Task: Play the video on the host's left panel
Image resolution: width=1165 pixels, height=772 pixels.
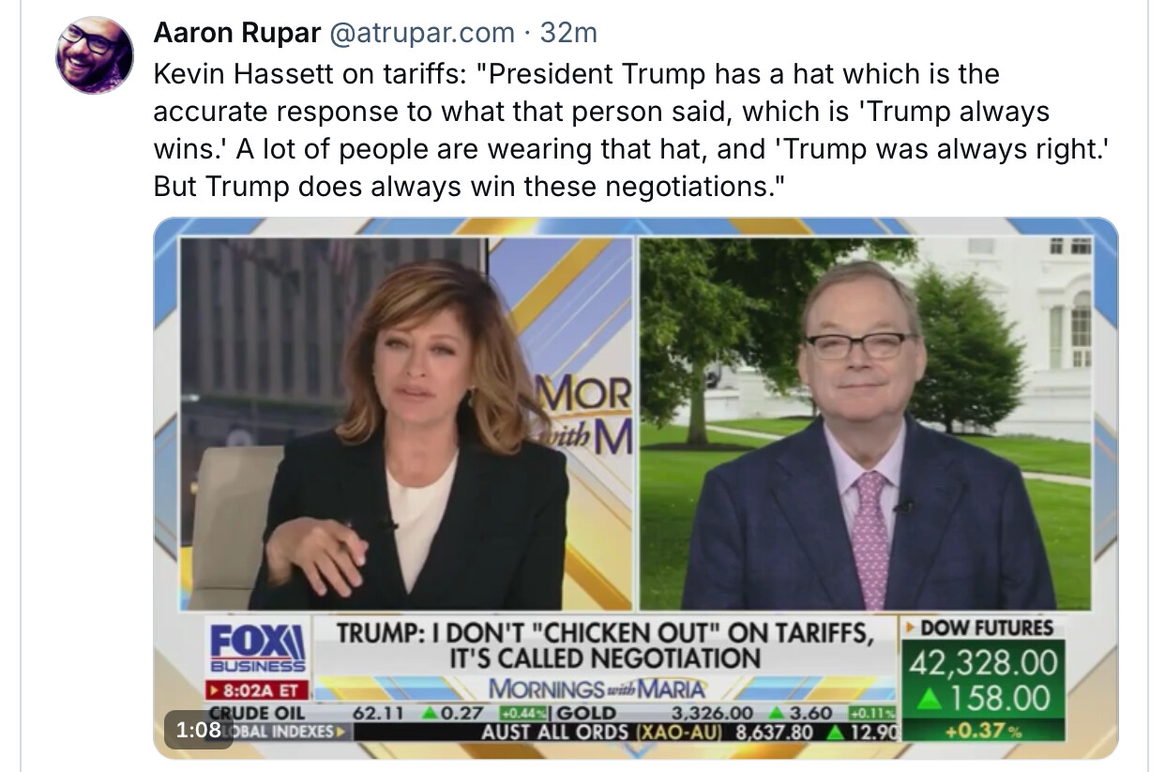Action: pos(406,423)
